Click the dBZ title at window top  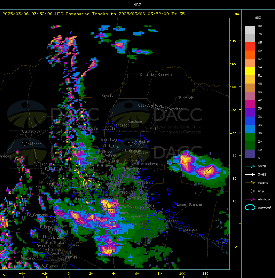click(x=137, y=5)
